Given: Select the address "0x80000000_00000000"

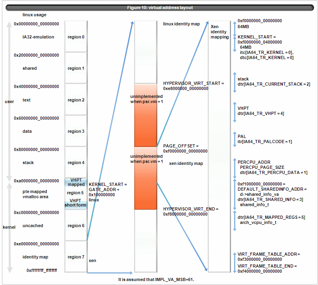Looking at the screenshot, I should (36, 149).
